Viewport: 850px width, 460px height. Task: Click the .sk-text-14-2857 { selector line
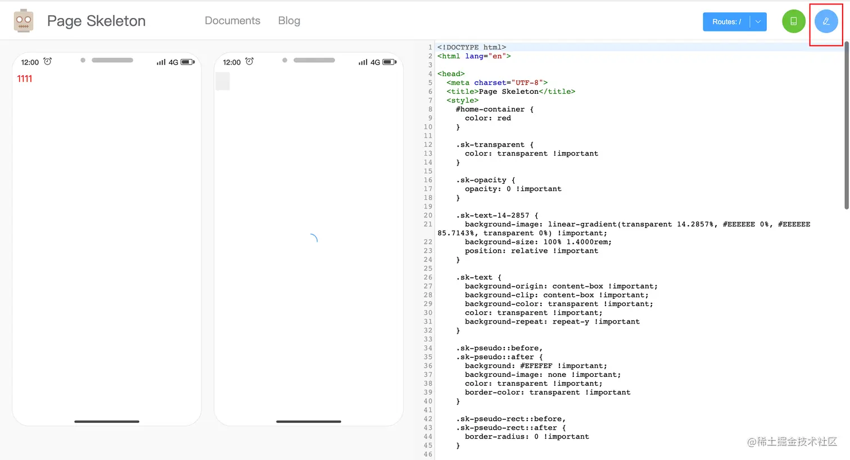click(497, 215)
